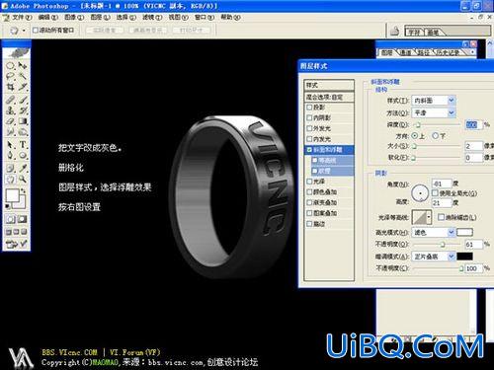Switch foreground and background colors icon
The width and height of the screenshot is (494, 370).
coord(24,190)
